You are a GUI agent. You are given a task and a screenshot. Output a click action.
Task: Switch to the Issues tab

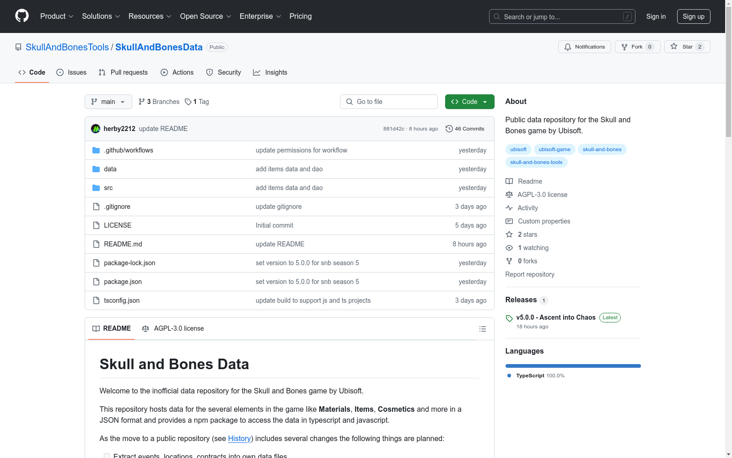pyautogui.click(x=71, y=72)
